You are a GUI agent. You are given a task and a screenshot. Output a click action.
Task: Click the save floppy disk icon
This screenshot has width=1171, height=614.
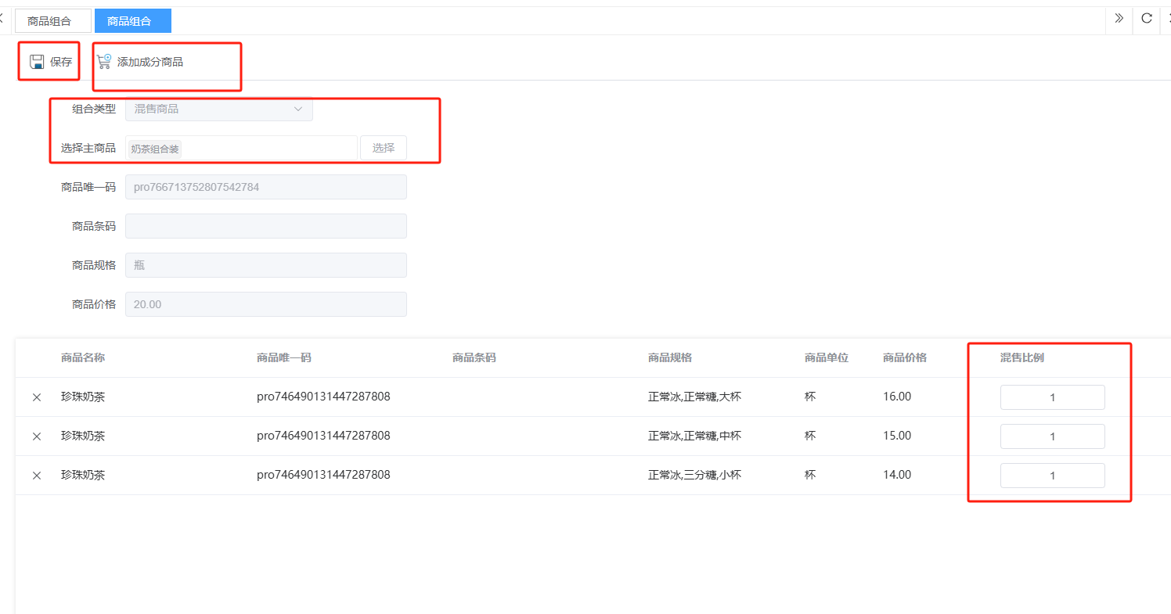coord(37,62)
